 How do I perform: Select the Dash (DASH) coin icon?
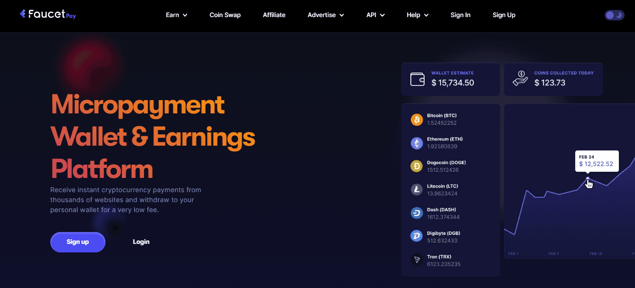417,213
